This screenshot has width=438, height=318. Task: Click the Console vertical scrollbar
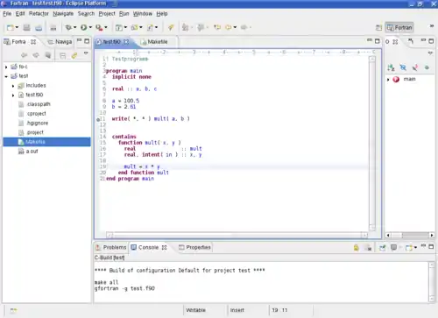point(432,282)
